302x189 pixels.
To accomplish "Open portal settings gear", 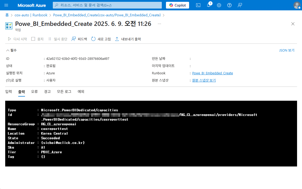I will [x=219, y=5].
